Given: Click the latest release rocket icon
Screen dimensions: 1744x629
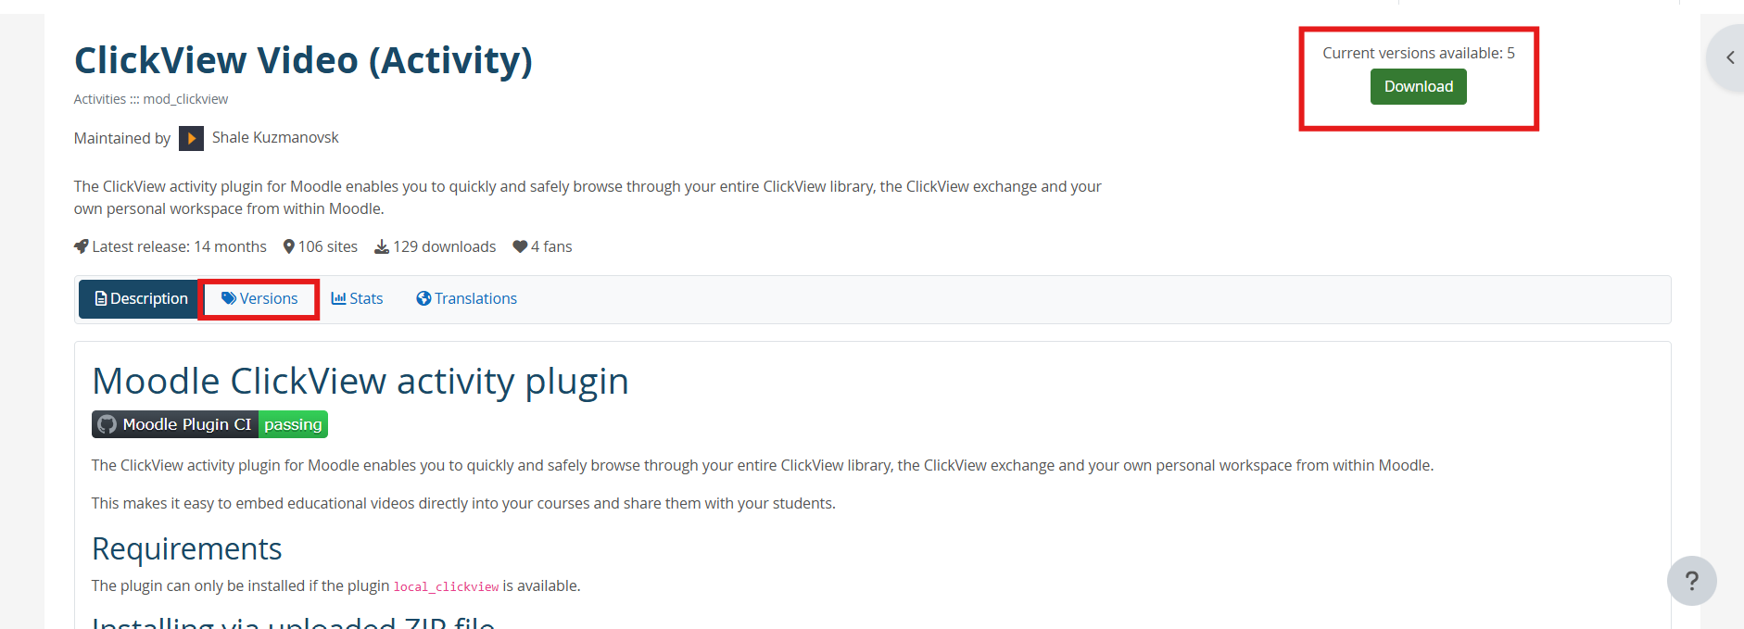Looking at the screenshot, I should pos(82,246).
